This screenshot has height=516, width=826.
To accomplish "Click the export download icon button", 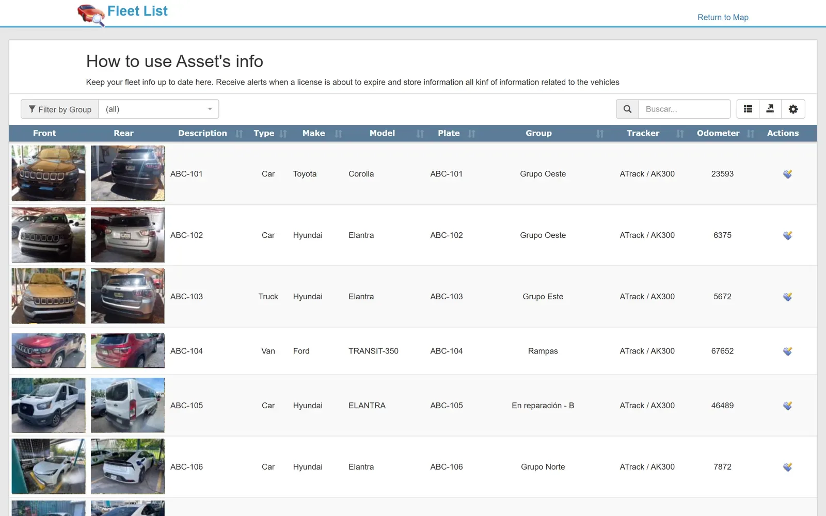I will tap(770, 109).
